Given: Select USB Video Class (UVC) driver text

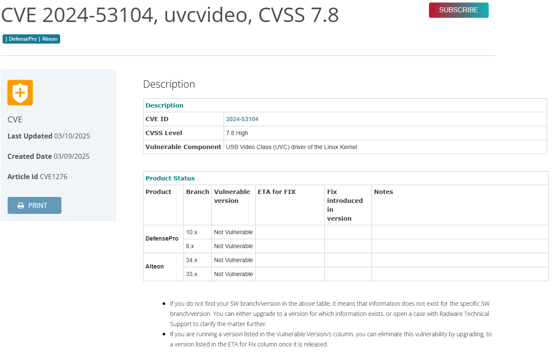Looking at the screenshot, I should click(x=292, y=147).
